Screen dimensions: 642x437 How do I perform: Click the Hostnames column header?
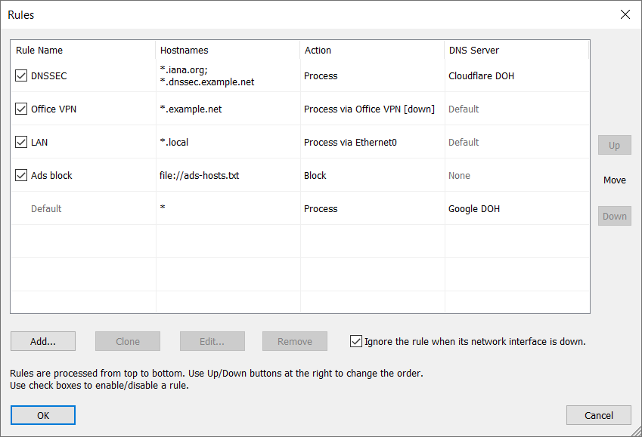point(228,51)
